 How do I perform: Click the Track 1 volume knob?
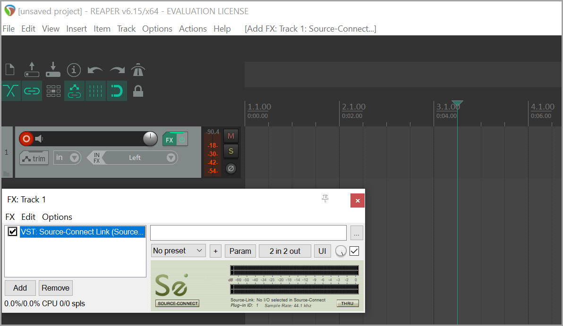click(150, 139)
